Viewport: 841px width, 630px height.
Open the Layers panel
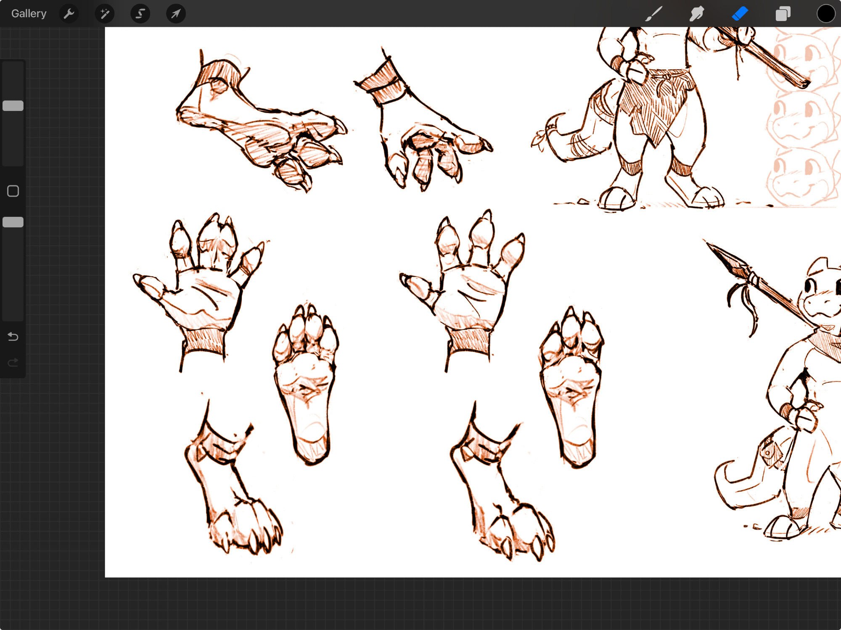click(x=783, y=13)
